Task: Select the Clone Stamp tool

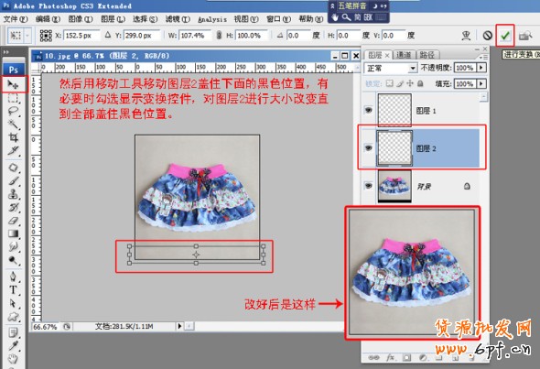Action: click(x=13, y=193)
